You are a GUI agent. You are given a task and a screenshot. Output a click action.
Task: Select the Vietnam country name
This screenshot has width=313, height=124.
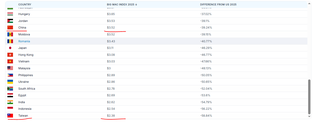(x=24, y=61)
